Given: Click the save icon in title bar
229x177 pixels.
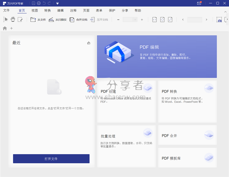Looking at the screenshot, I should 34,3.
